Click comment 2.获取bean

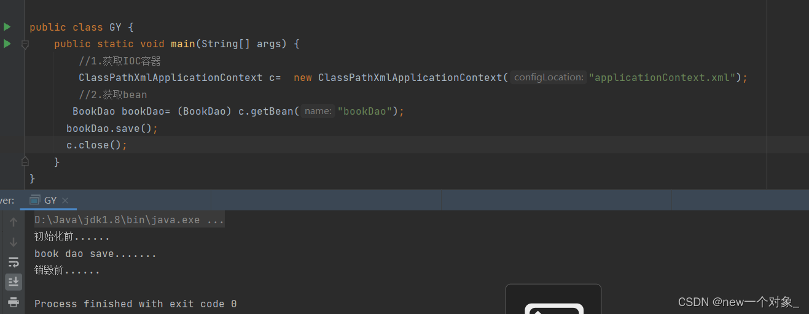tap(113, 94)
